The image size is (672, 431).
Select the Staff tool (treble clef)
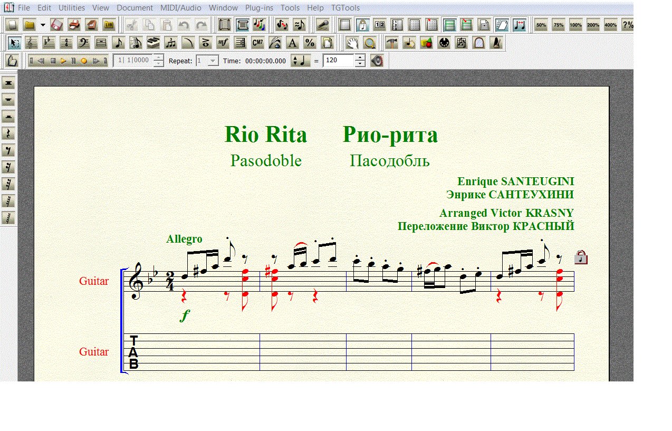[x=32, y=43]
